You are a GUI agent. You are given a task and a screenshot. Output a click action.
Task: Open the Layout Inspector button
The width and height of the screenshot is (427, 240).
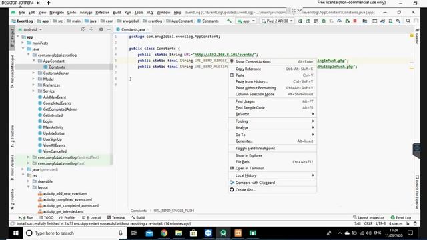368,217
